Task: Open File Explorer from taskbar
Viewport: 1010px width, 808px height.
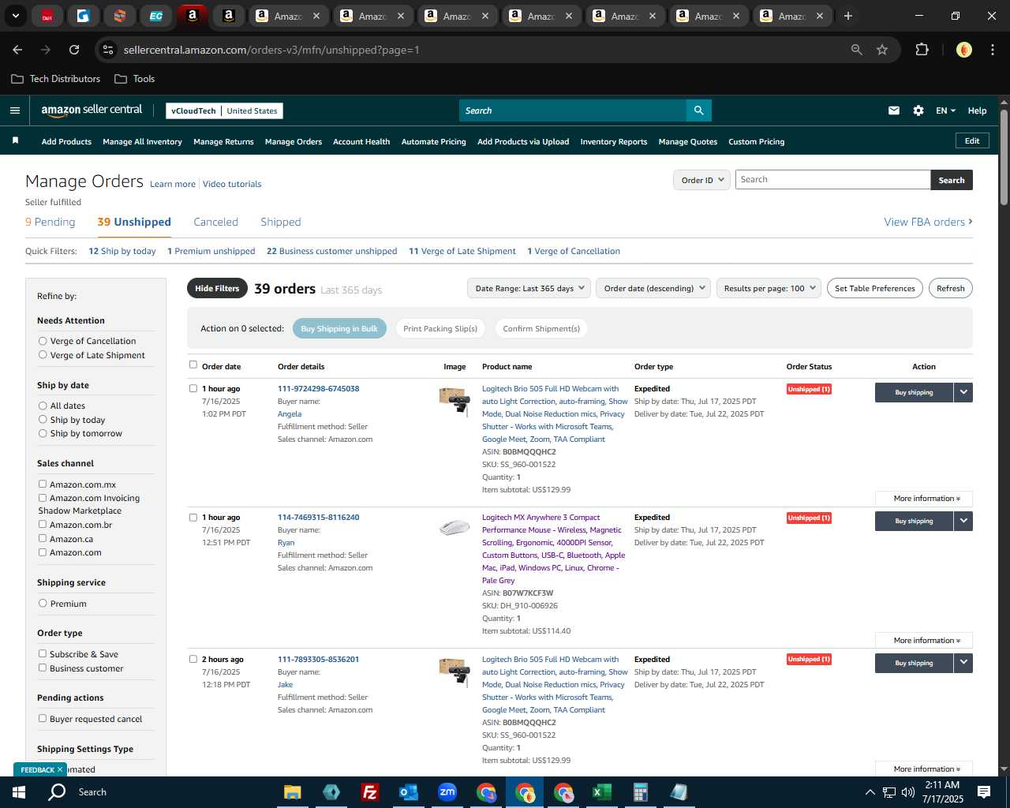Action: click(x=293, y=792)
